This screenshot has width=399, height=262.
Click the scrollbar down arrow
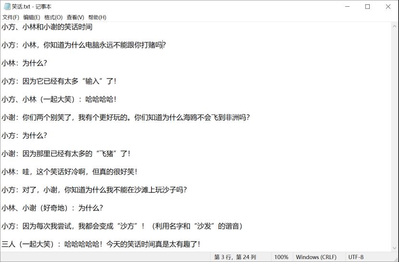394,248
